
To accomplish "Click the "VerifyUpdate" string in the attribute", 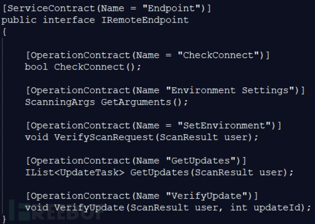I will (210, 195).
